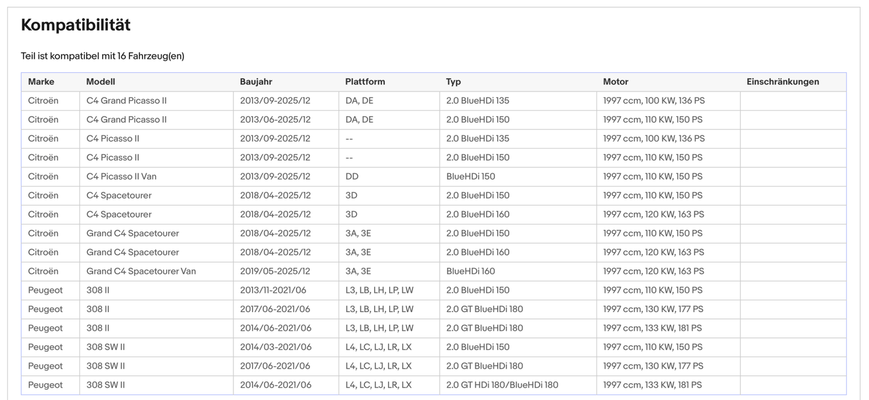Select the first C4 Grand Picasso II model cell

126,100
